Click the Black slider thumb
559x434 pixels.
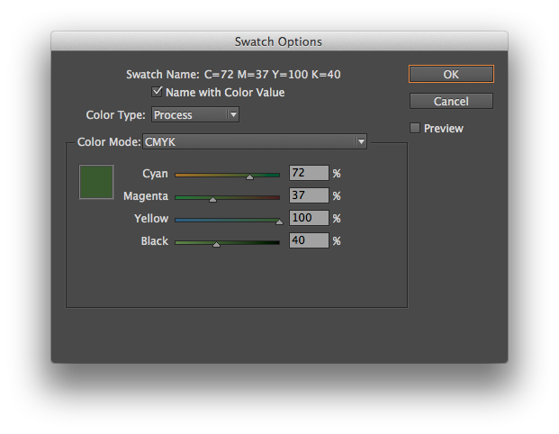pyautogui.click(x=216, y=244)
